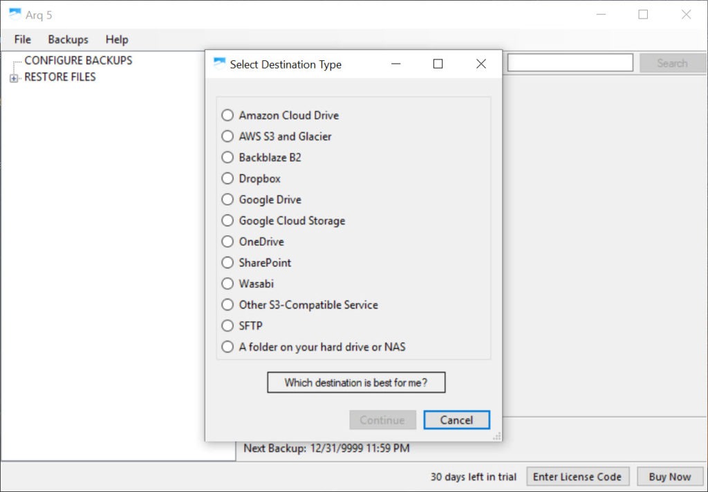Screen dimensions: 708x492
Task: Choose Other S3-Compatible Service
Action: (x=227, y=304)
